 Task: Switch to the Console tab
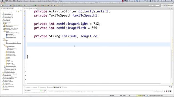[x=50, y=87]
